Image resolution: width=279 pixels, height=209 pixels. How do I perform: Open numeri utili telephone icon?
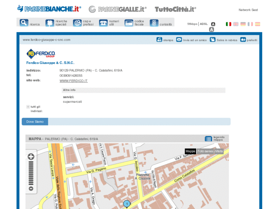(103, 23)
